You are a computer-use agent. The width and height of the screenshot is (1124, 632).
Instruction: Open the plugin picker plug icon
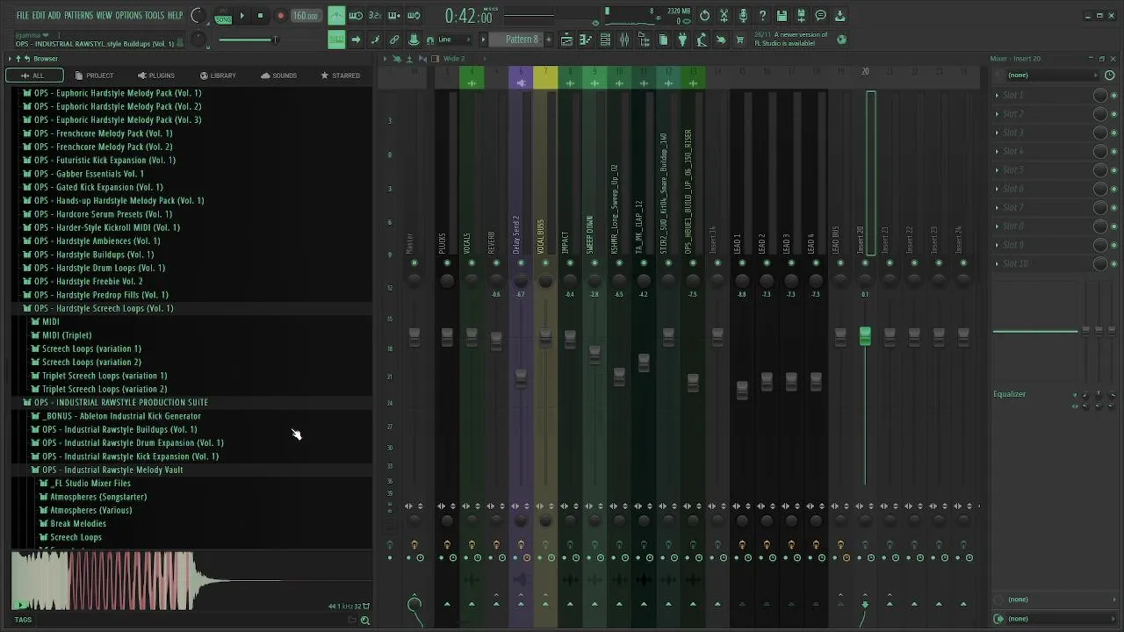pyautogui.click(x=682, y=39)
